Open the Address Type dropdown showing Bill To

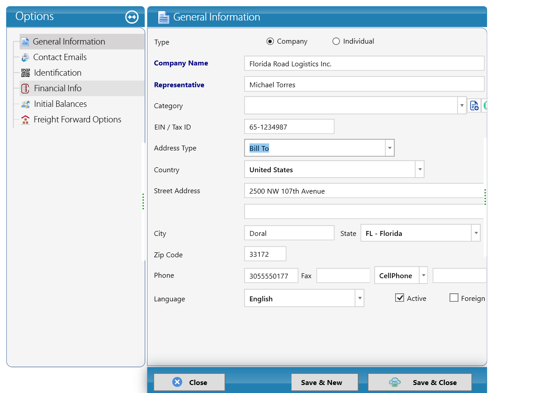pos(390,148)
